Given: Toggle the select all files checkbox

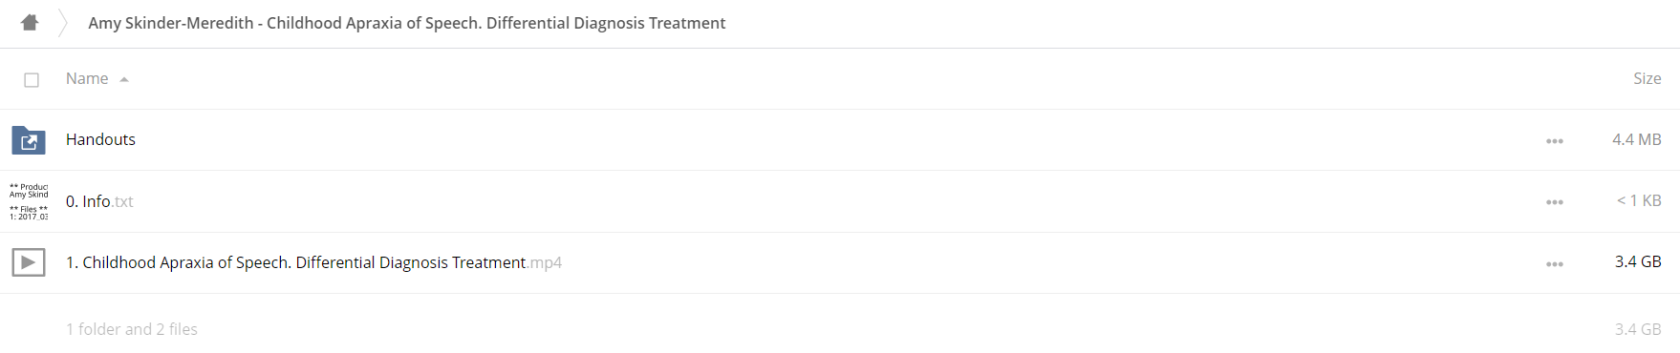Looking at the screenshot, I should [x=32, y=80].
